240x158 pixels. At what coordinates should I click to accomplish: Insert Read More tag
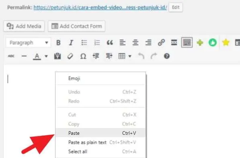[x=174, y=42]
